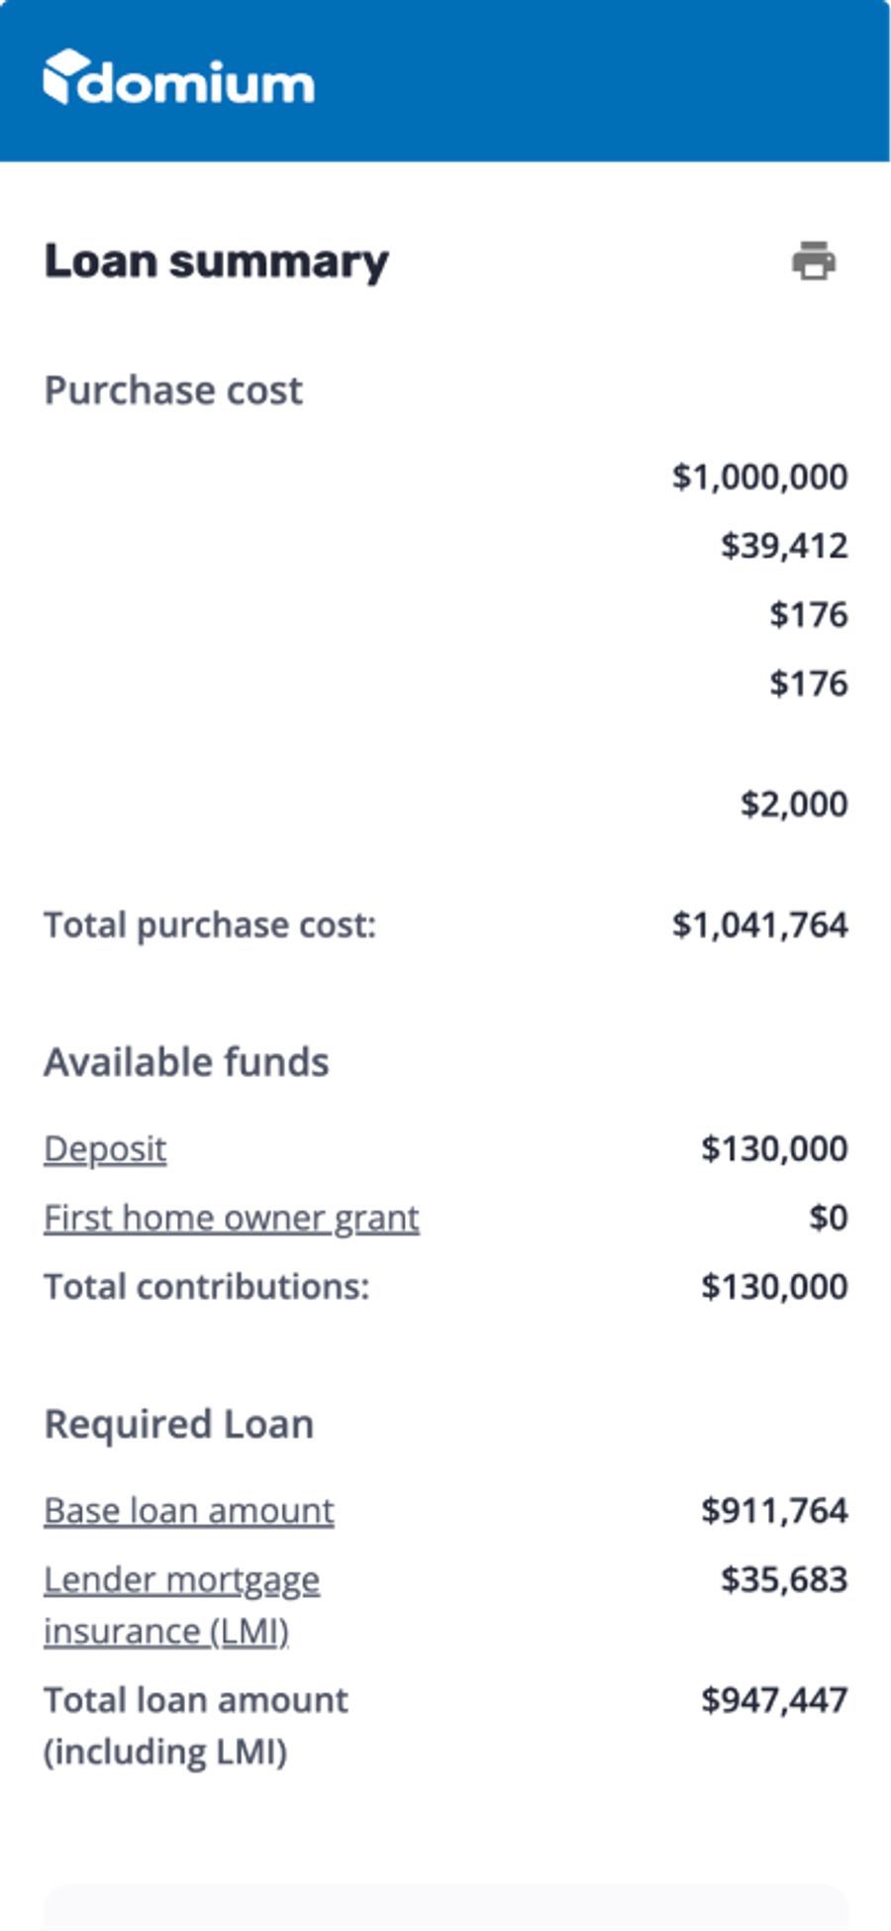Click the $39,412 stamp duty figure

pyautogui.click(x=783, y=545)
